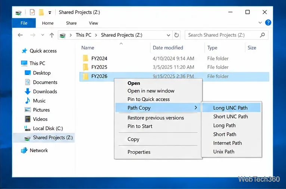Open Desktop in navigation pane

pos(42,73)
